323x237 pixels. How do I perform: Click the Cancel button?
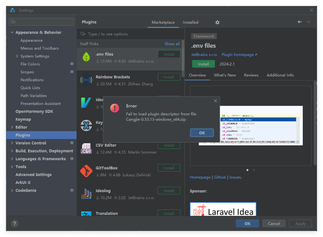[274, 223]
